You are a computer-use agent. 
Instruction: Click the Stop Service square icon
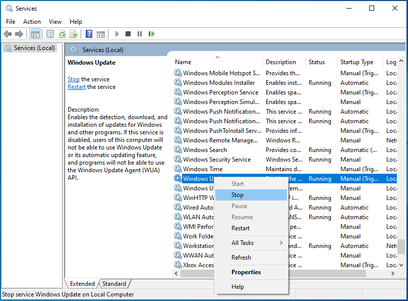128,34
